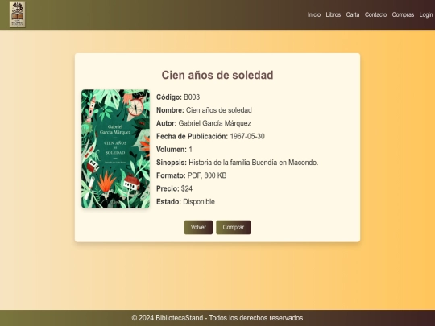Click the Cien años de soledad cover
The width and height of the screenshot is (435, 326).
point(115,149)
